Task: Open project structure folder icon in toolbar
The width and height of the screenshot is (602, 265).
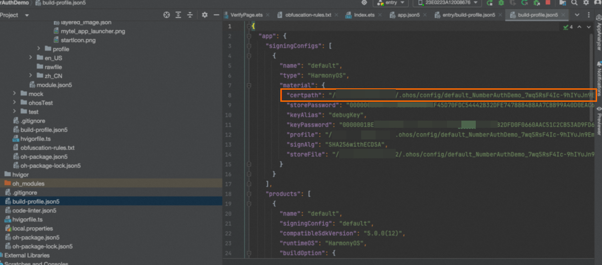Action: (x=562, y=3)
